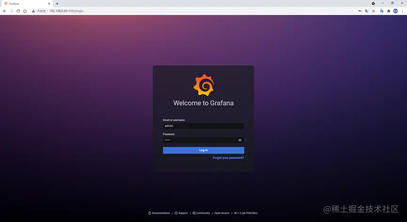Click the v8.1.3 version text in footer
Screen dimensions: 407x222
[246, 213]
